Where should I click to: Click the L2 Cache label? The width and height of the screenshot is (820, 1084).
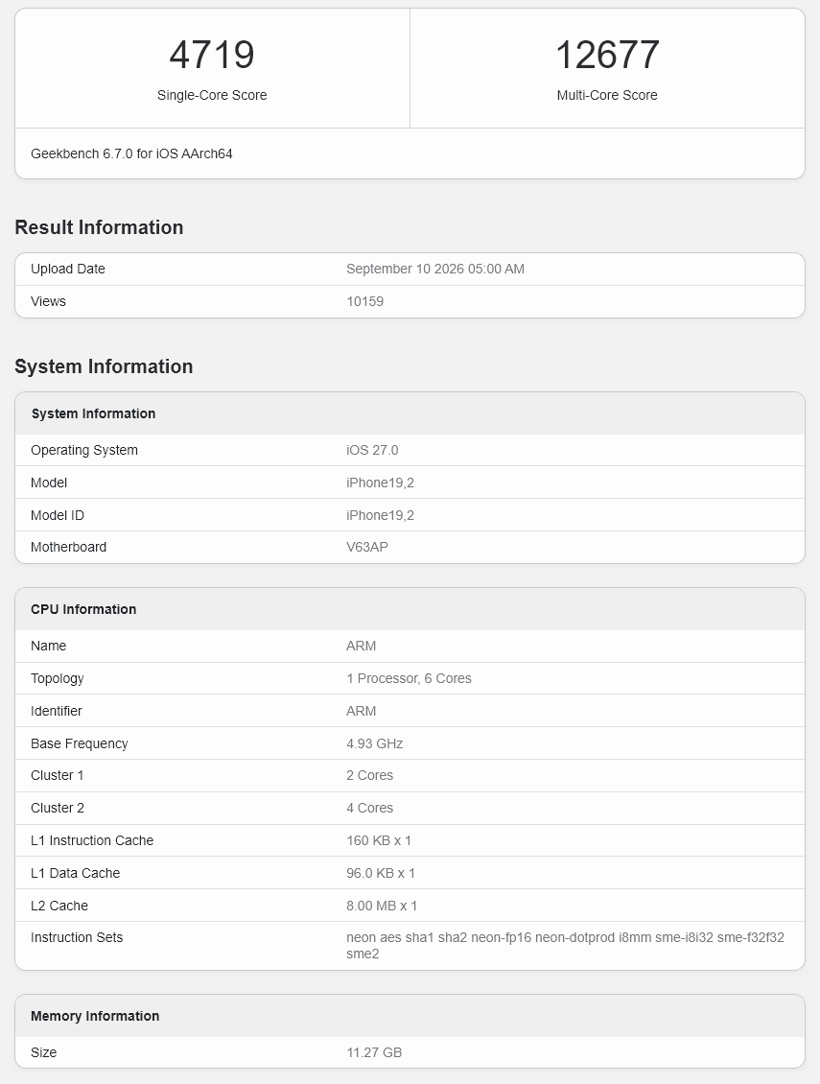59,906
